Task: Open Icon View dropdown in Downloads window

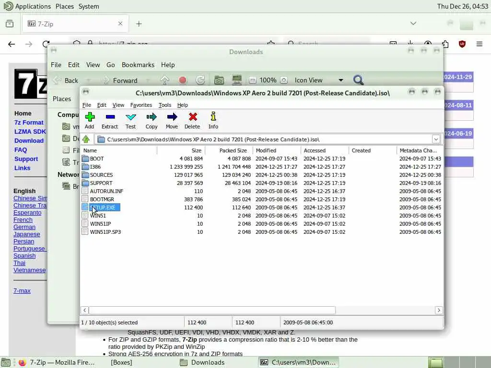Action: (x=341, y=80)
